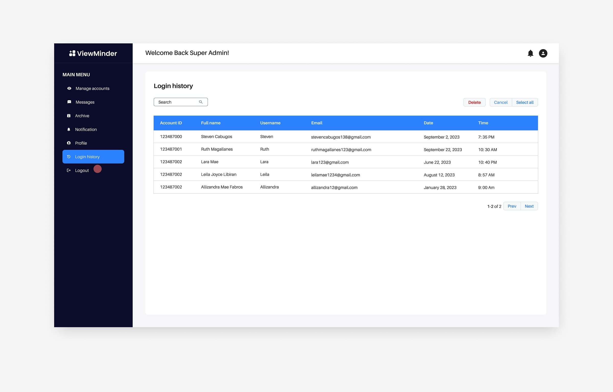The width and height of the screenshot is (613, 392).
Task: Select the Archive icon in sidebar
Action: pyautogui.click(x=69, y=116)
